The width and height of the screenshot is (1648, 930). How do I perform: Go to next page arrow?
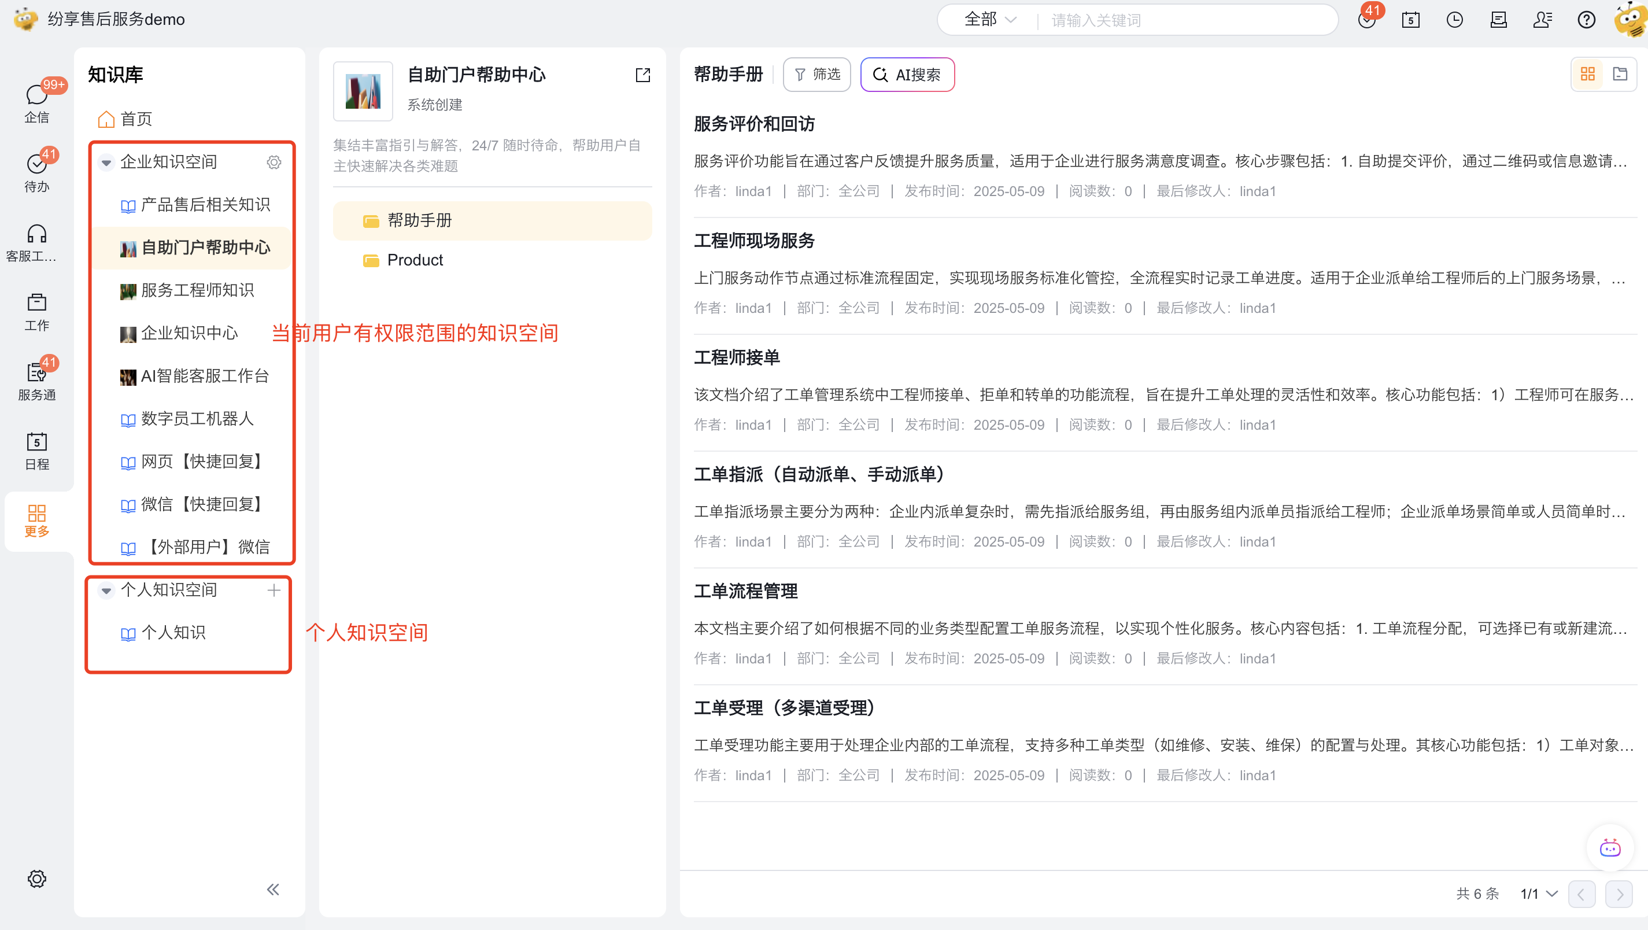(1619, 894)
